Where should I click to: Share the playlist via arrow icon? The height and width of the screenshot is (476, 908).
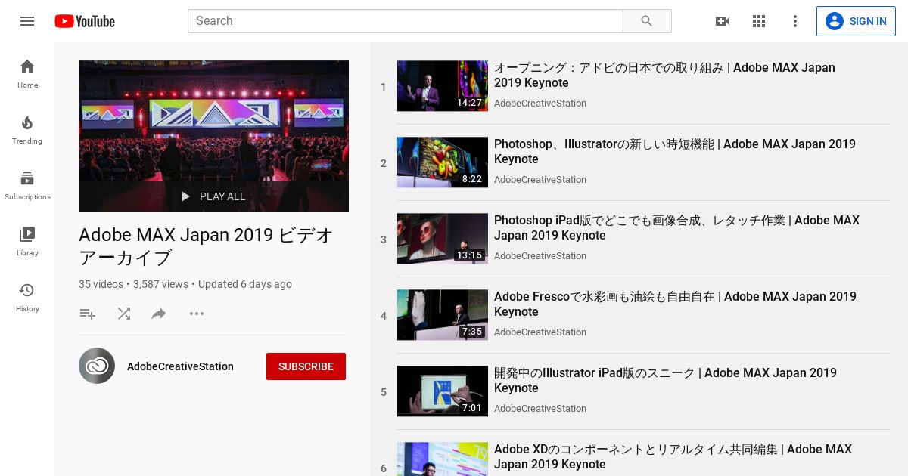tap(159, 314)
